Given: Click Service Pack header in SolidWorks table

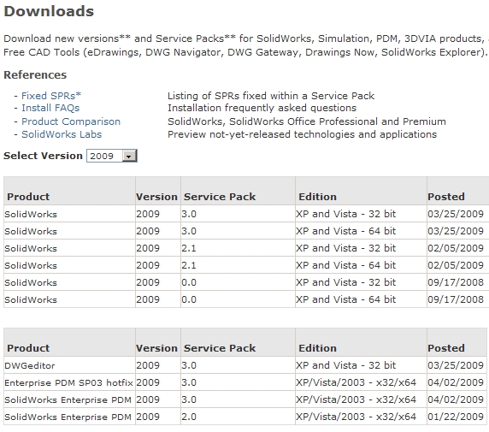Looking at the screenshot, I should pos(220,197).
